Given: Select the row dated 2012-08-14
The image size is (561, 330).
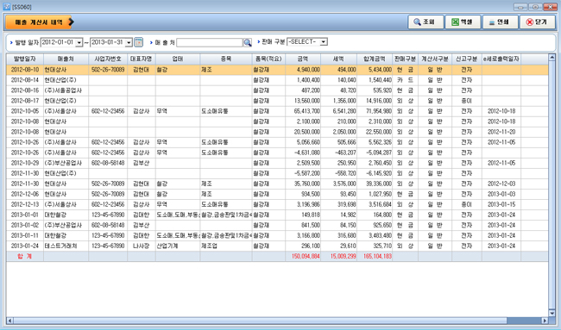Looking at the screenshot, I should pyautogui.click(x=277, y=80).
